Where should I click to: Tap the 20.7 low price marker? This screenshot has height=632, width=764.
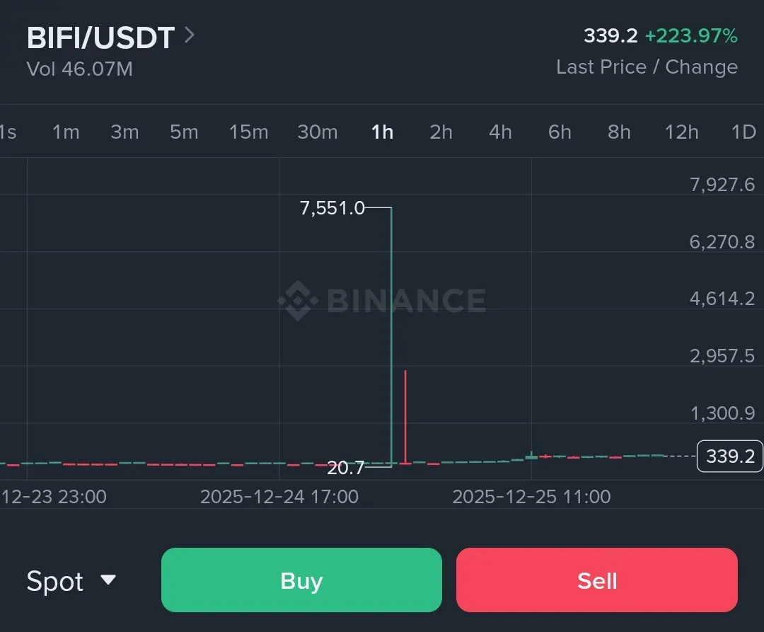[x=345, y=468]
